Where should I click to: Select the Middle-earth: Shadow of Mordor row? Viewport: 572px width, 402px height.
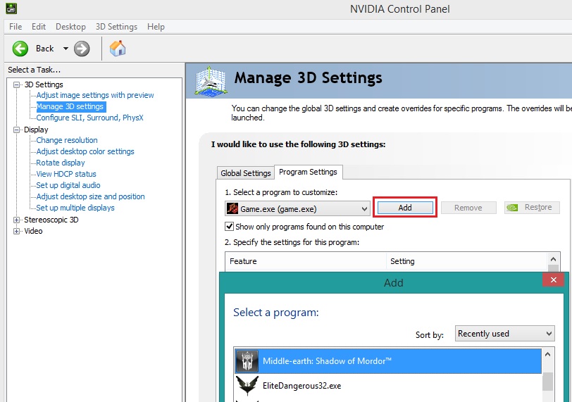[x=388, y=361]
